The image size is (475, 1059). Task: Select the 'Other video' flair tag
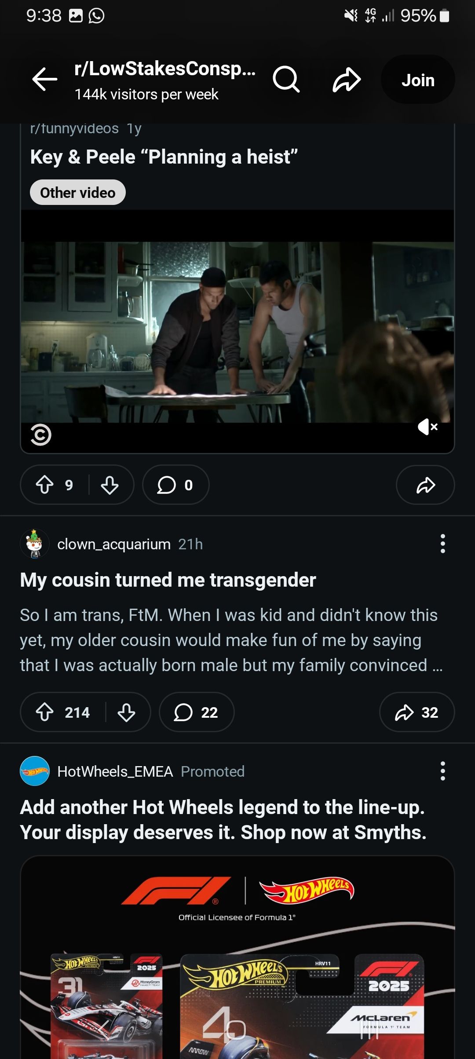78,193
